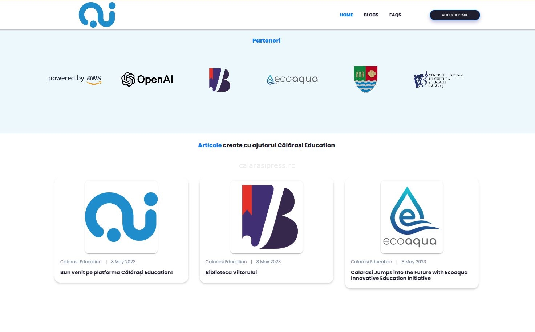Open the FAQs menu item
The image size is (535, 332).
(x=395, y=15)
